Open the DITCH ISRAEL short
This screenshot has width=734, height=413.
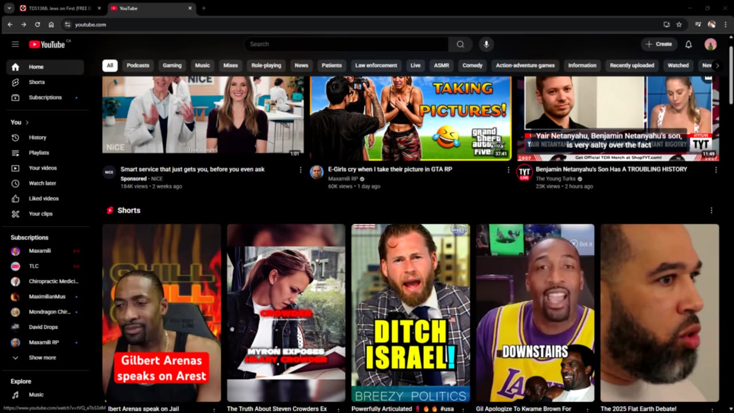411,313
